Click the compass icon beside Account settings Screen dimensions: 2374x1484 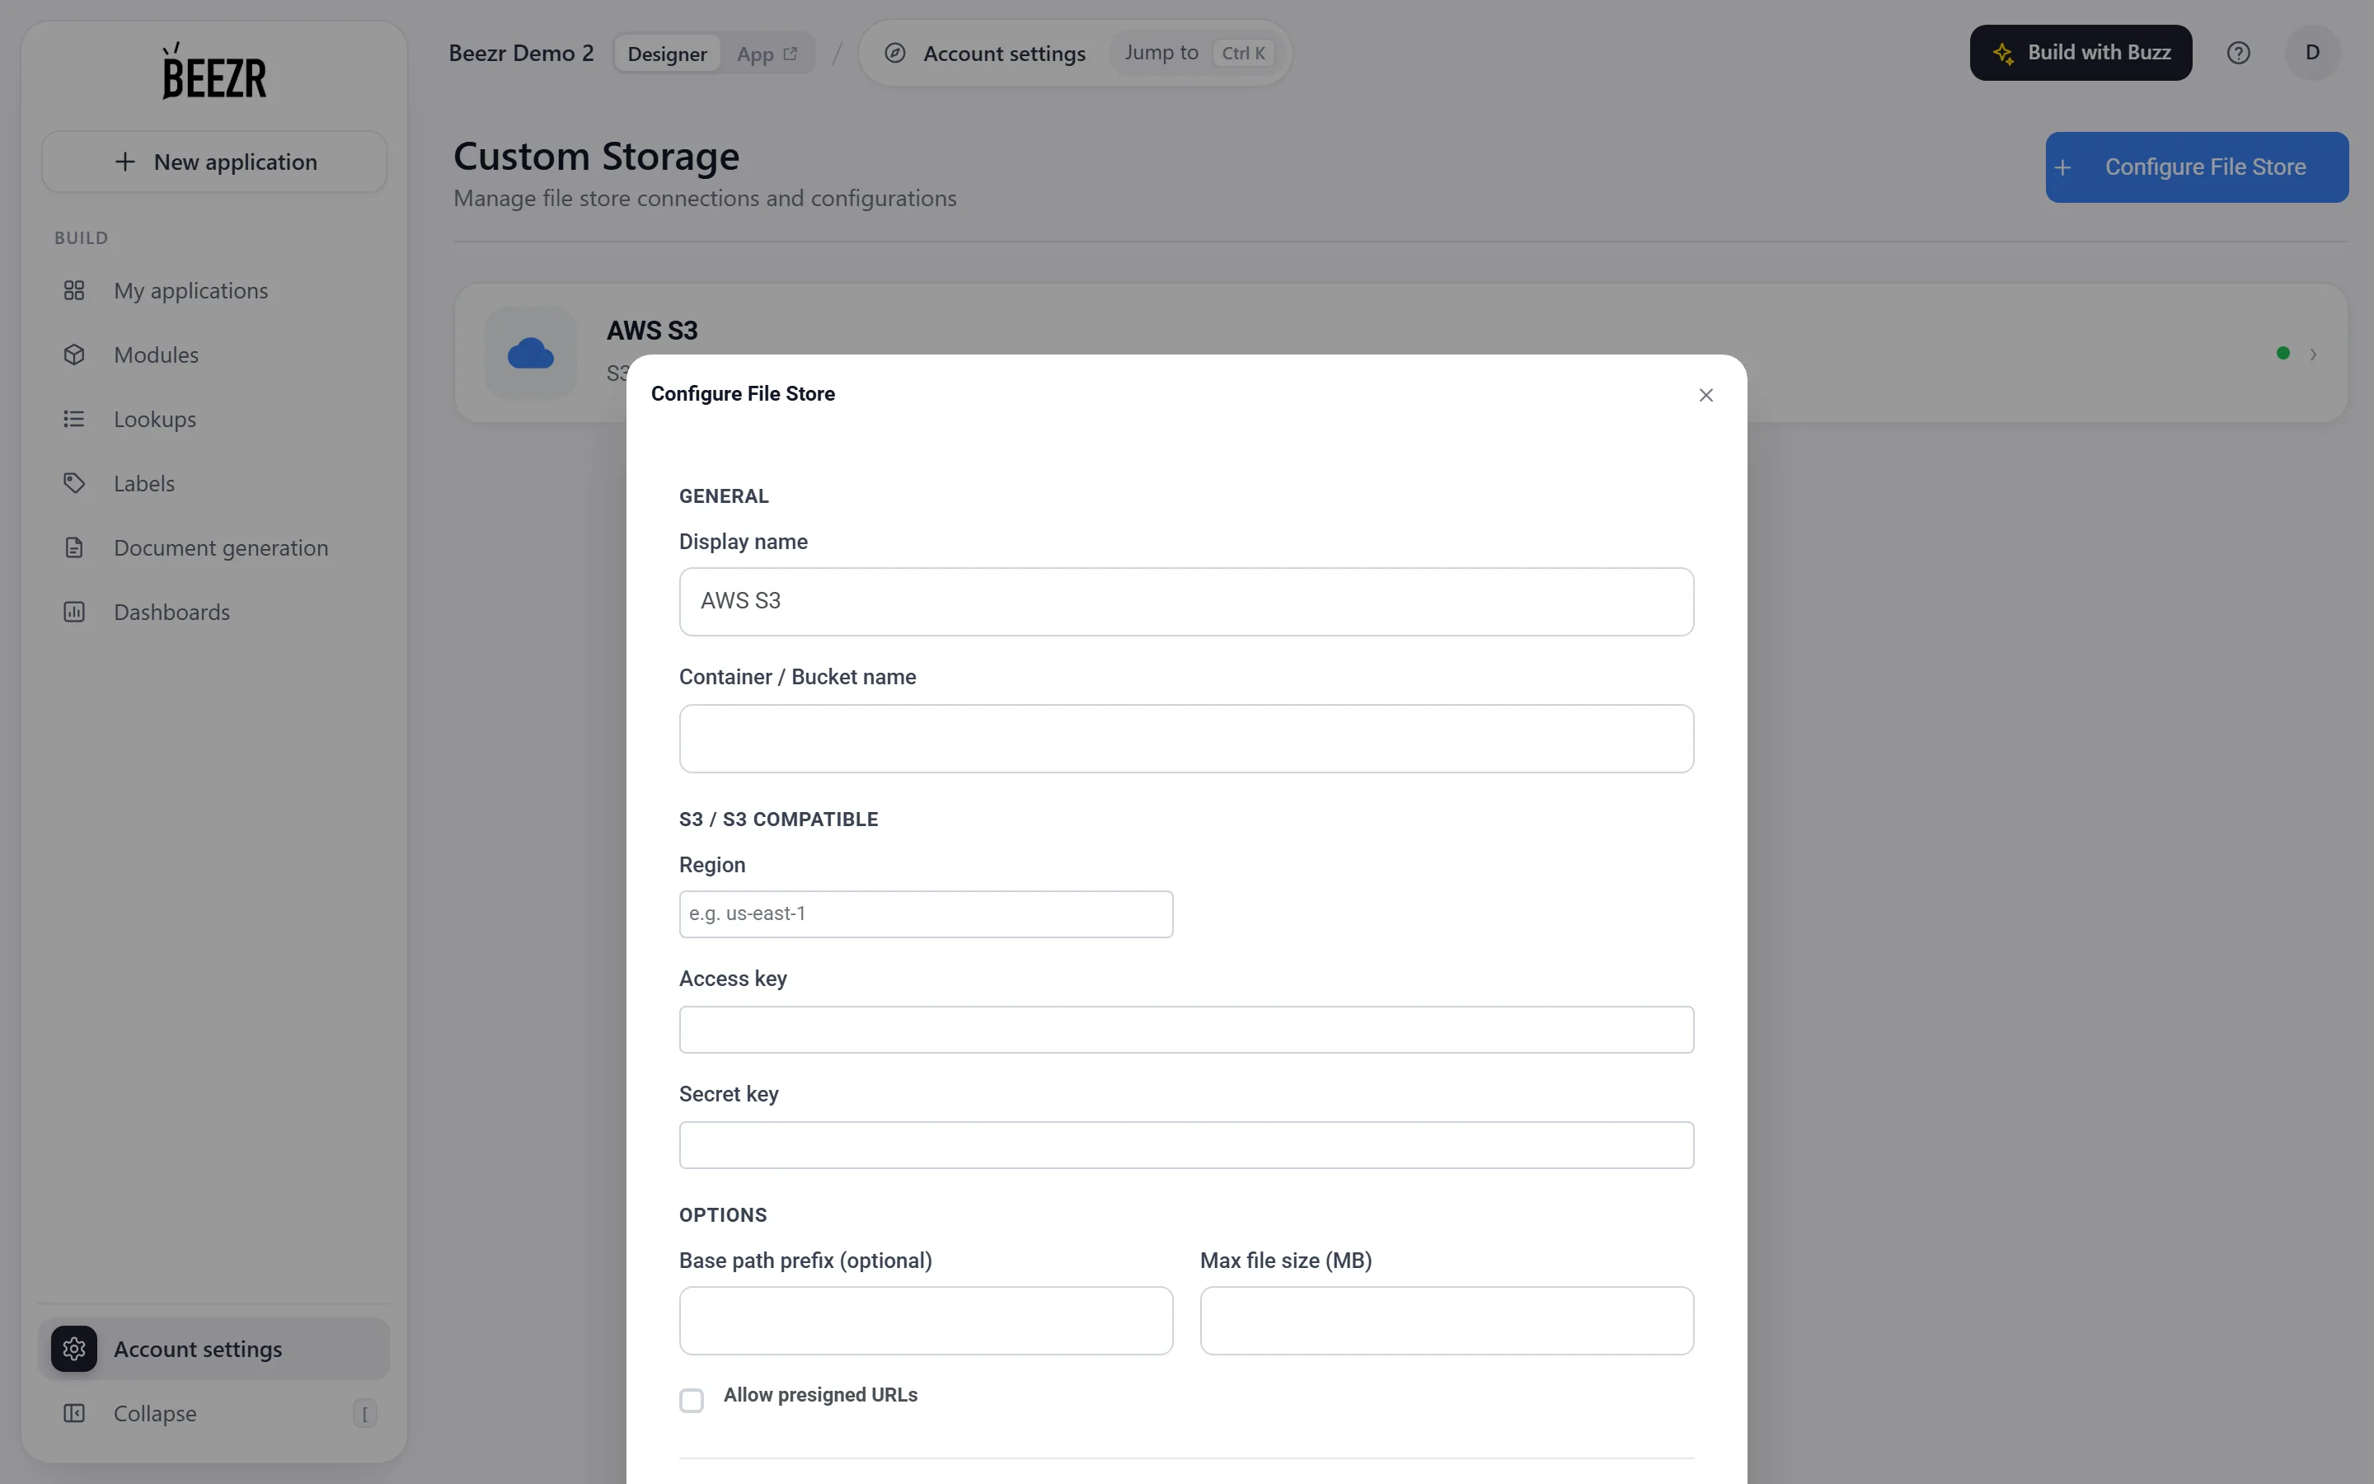pyautogui.click(x=894, y=53)
